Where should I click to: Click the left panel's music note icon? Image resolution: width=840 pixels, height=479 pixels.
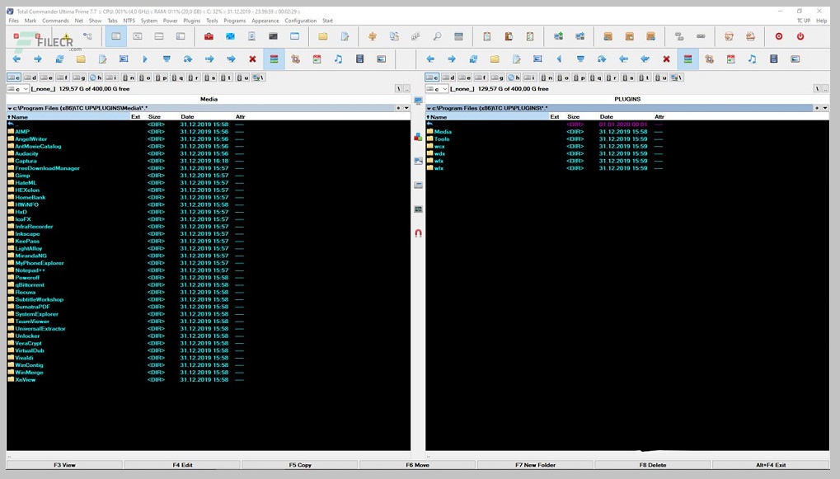pos(338,59)
